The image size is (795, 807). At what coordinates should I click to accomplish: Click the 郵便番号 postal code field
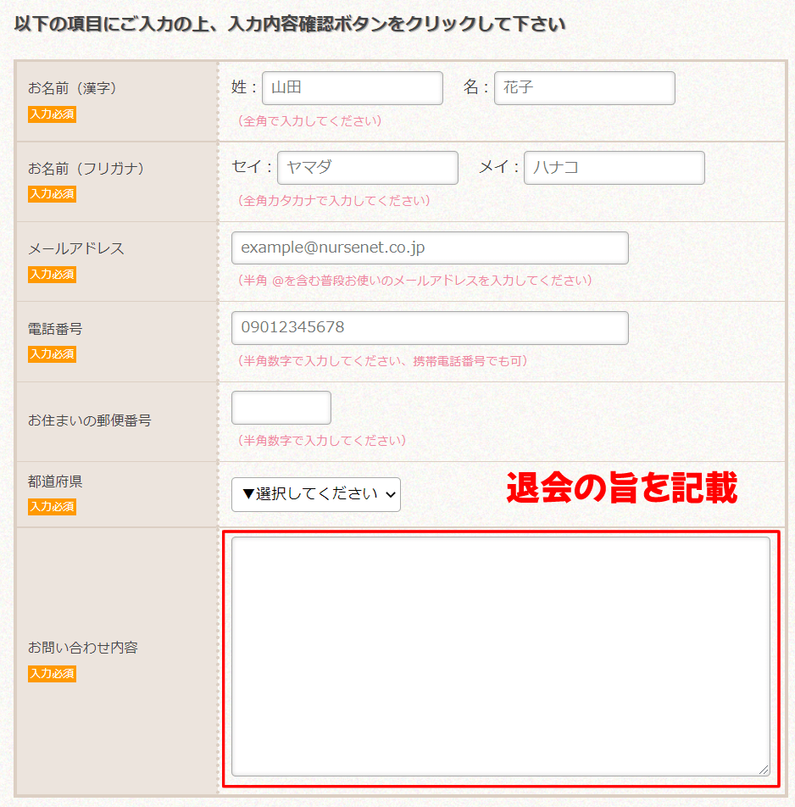(x=281, y=408)
